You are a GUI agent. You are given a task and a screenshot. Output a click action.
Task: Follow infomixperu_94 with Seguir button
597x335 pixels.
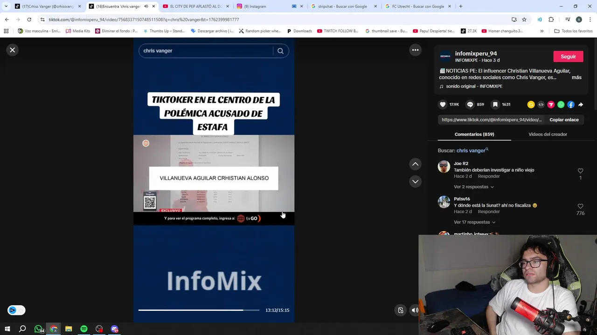[568, 56]
